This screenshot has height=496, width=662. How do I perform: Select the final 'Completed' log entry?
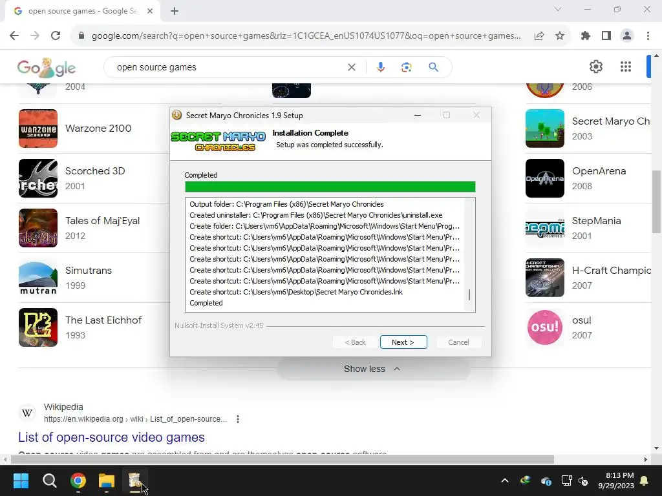coord(206,303)
